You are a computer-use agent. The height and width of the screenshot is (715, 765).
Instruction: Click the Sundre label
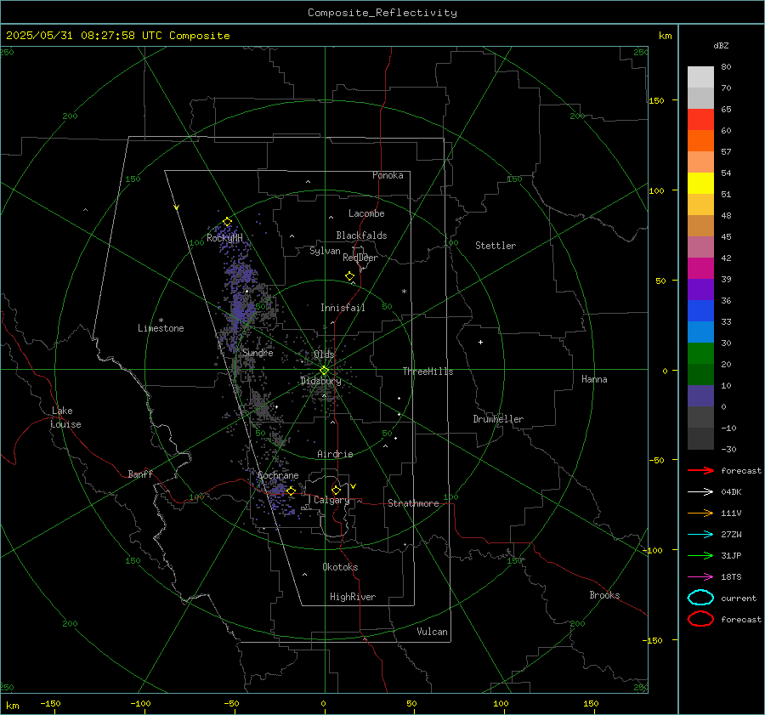(258, 353)
